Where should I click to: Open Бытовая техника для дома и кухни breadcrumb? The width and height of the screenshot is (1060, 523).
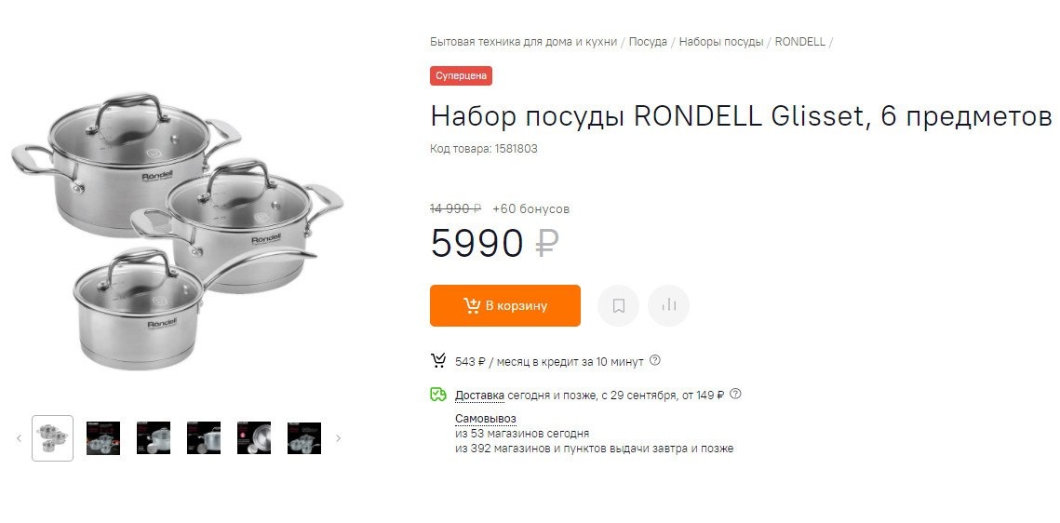523,42
